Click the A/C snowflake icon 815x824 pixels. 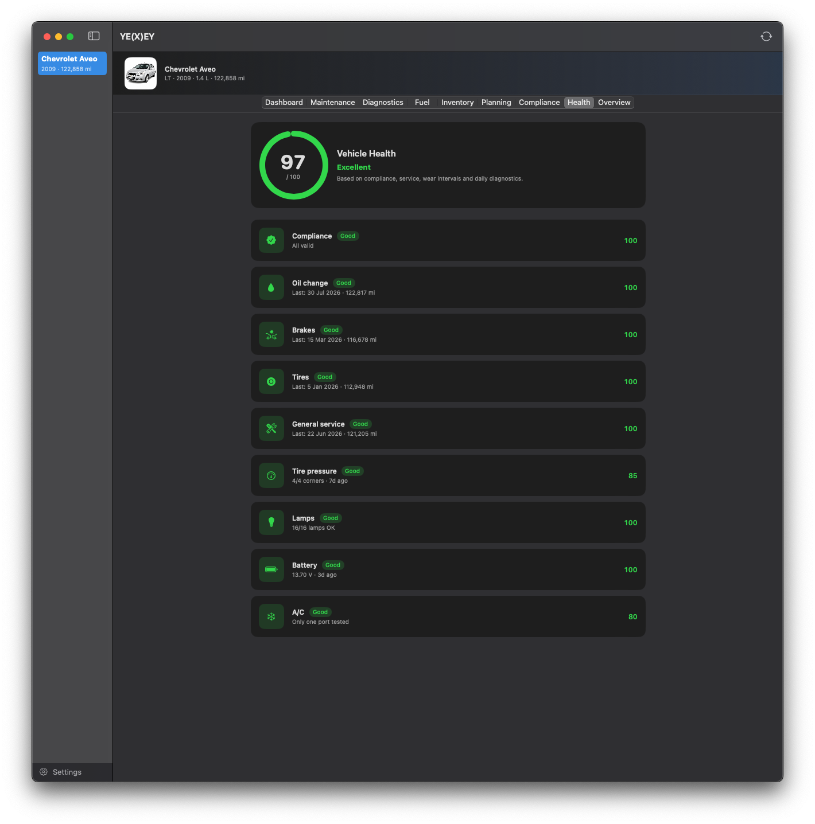click(x=271, y=616)
